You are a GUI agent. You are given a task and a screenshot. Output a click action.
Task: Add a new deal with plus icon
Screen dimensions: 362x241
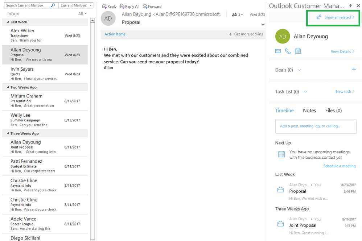tap(354, 70)
